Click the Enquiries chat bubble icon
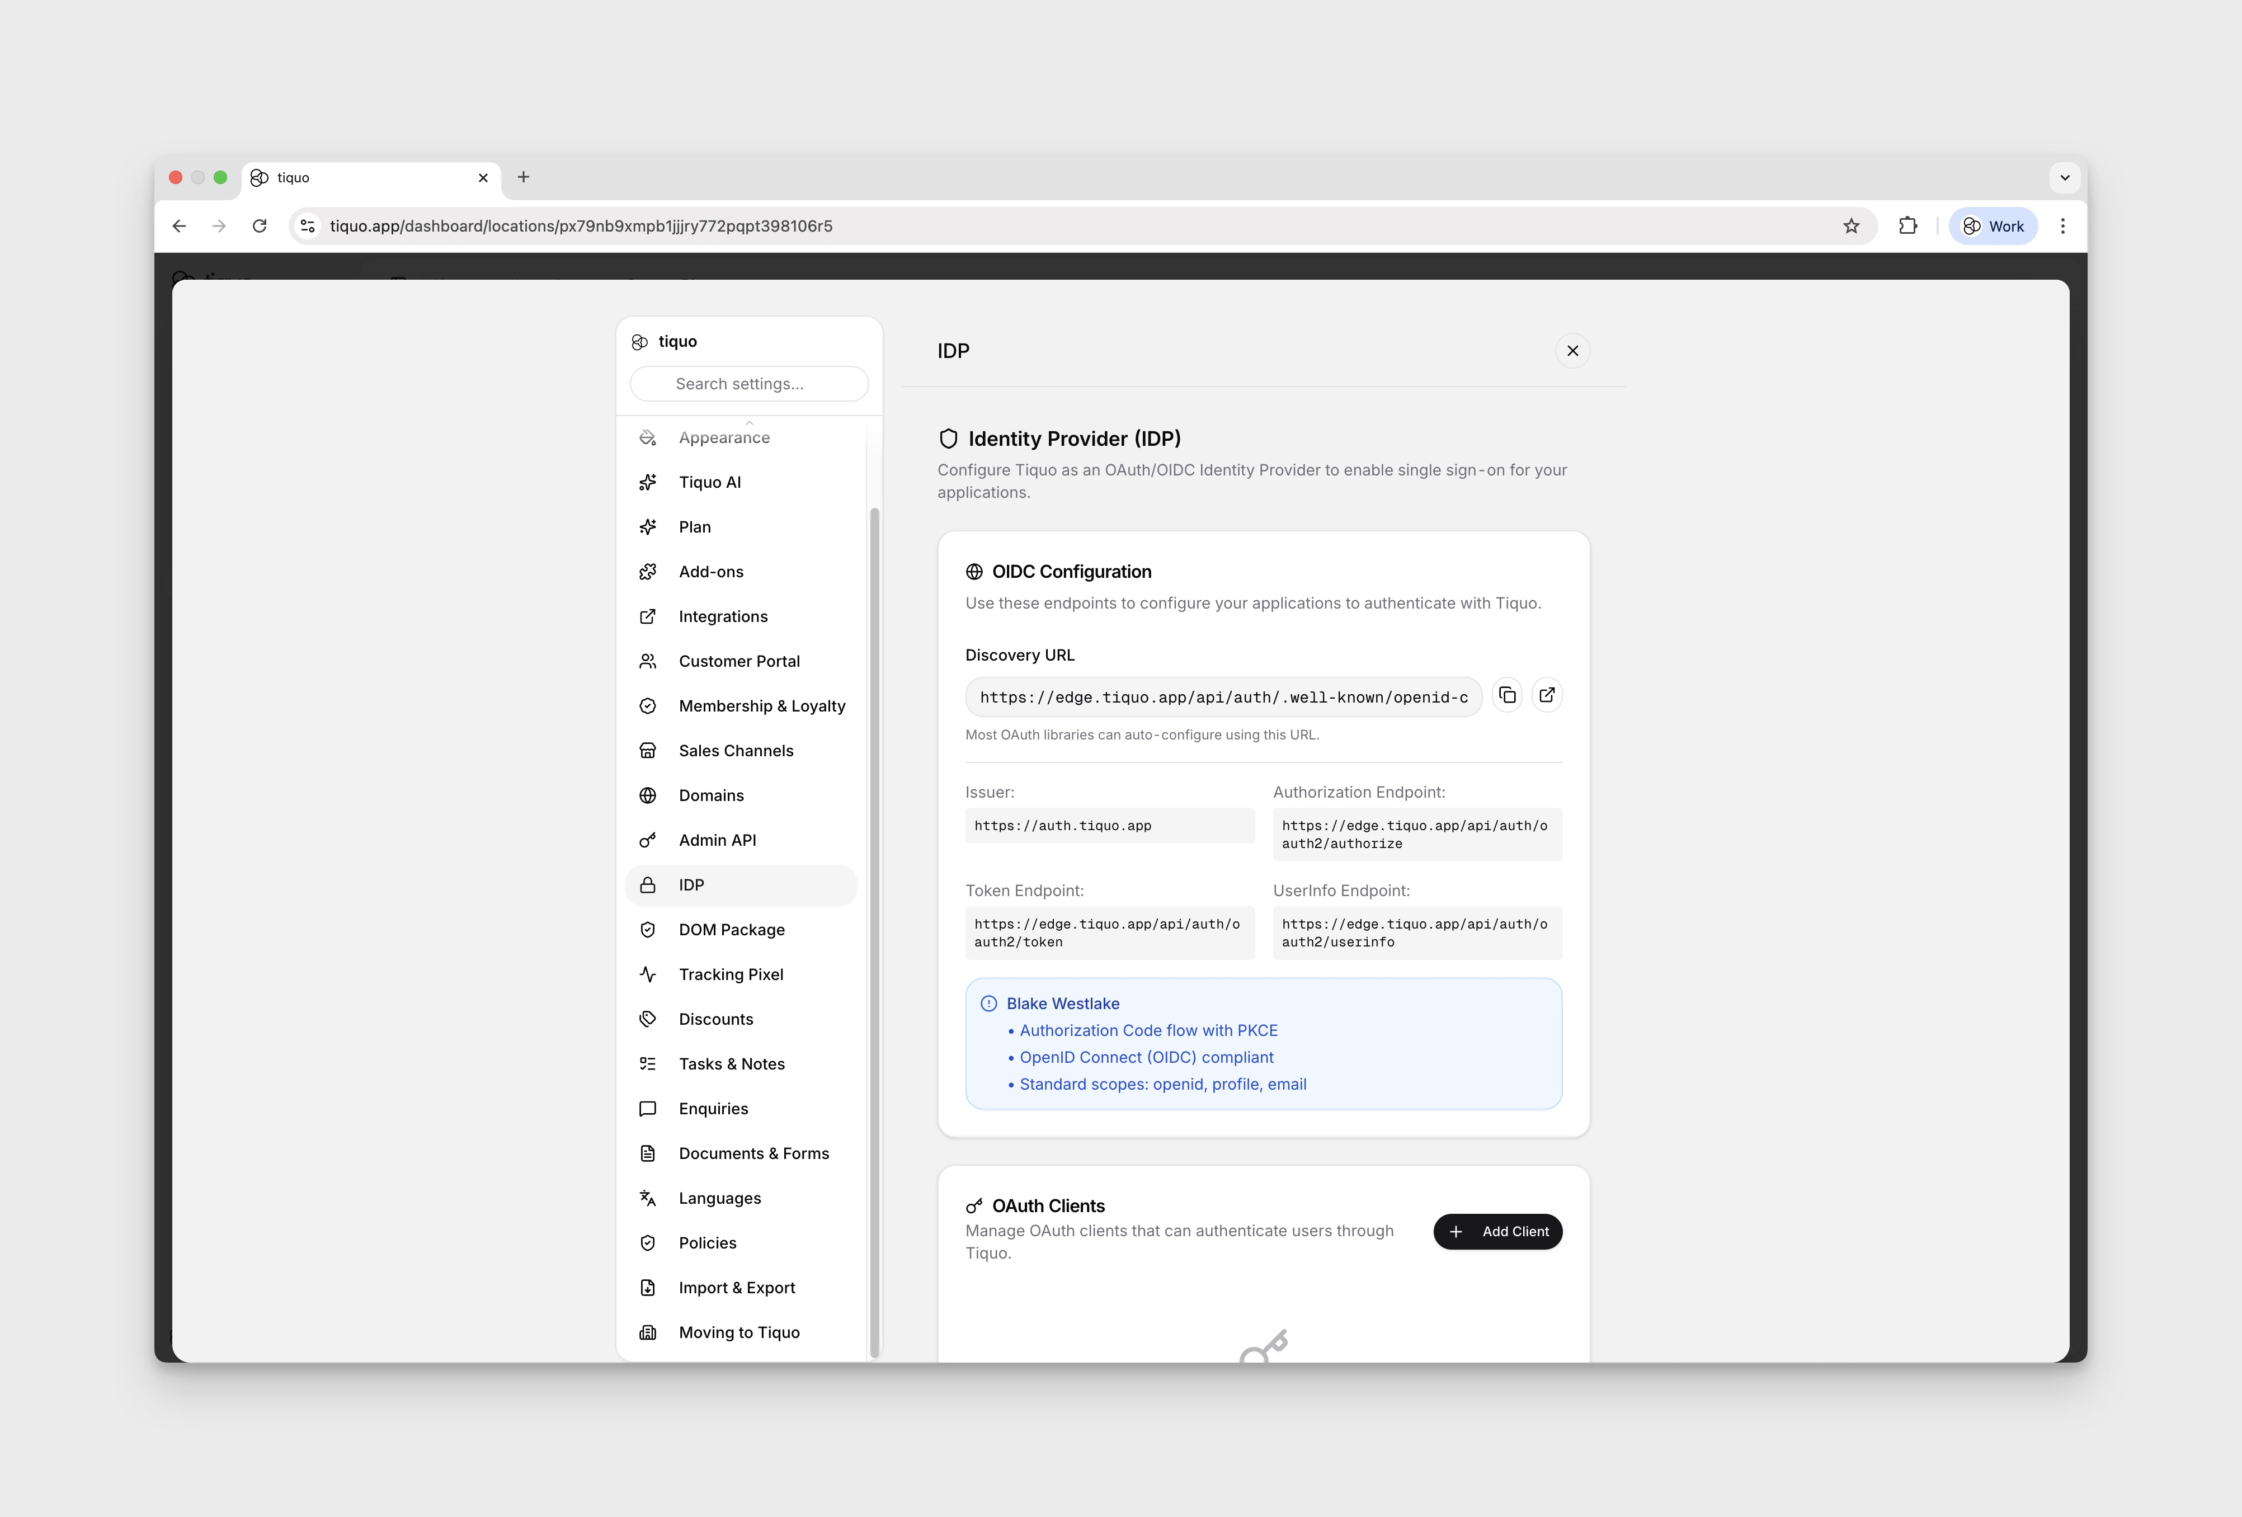Image resolution: width=2242 pixels, height=1517 pixels. tap(647, 1109)
